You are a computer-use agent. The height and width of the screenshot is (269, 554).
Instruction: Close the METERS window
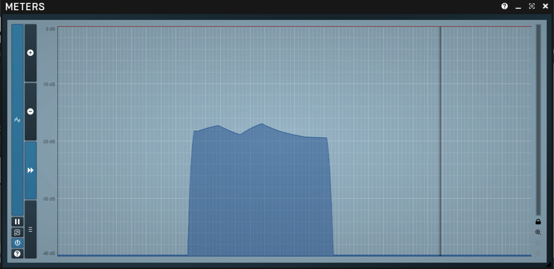545,6
